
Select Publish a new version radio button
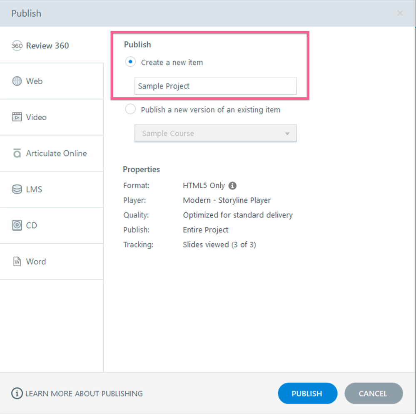click(x=130, y=110)
